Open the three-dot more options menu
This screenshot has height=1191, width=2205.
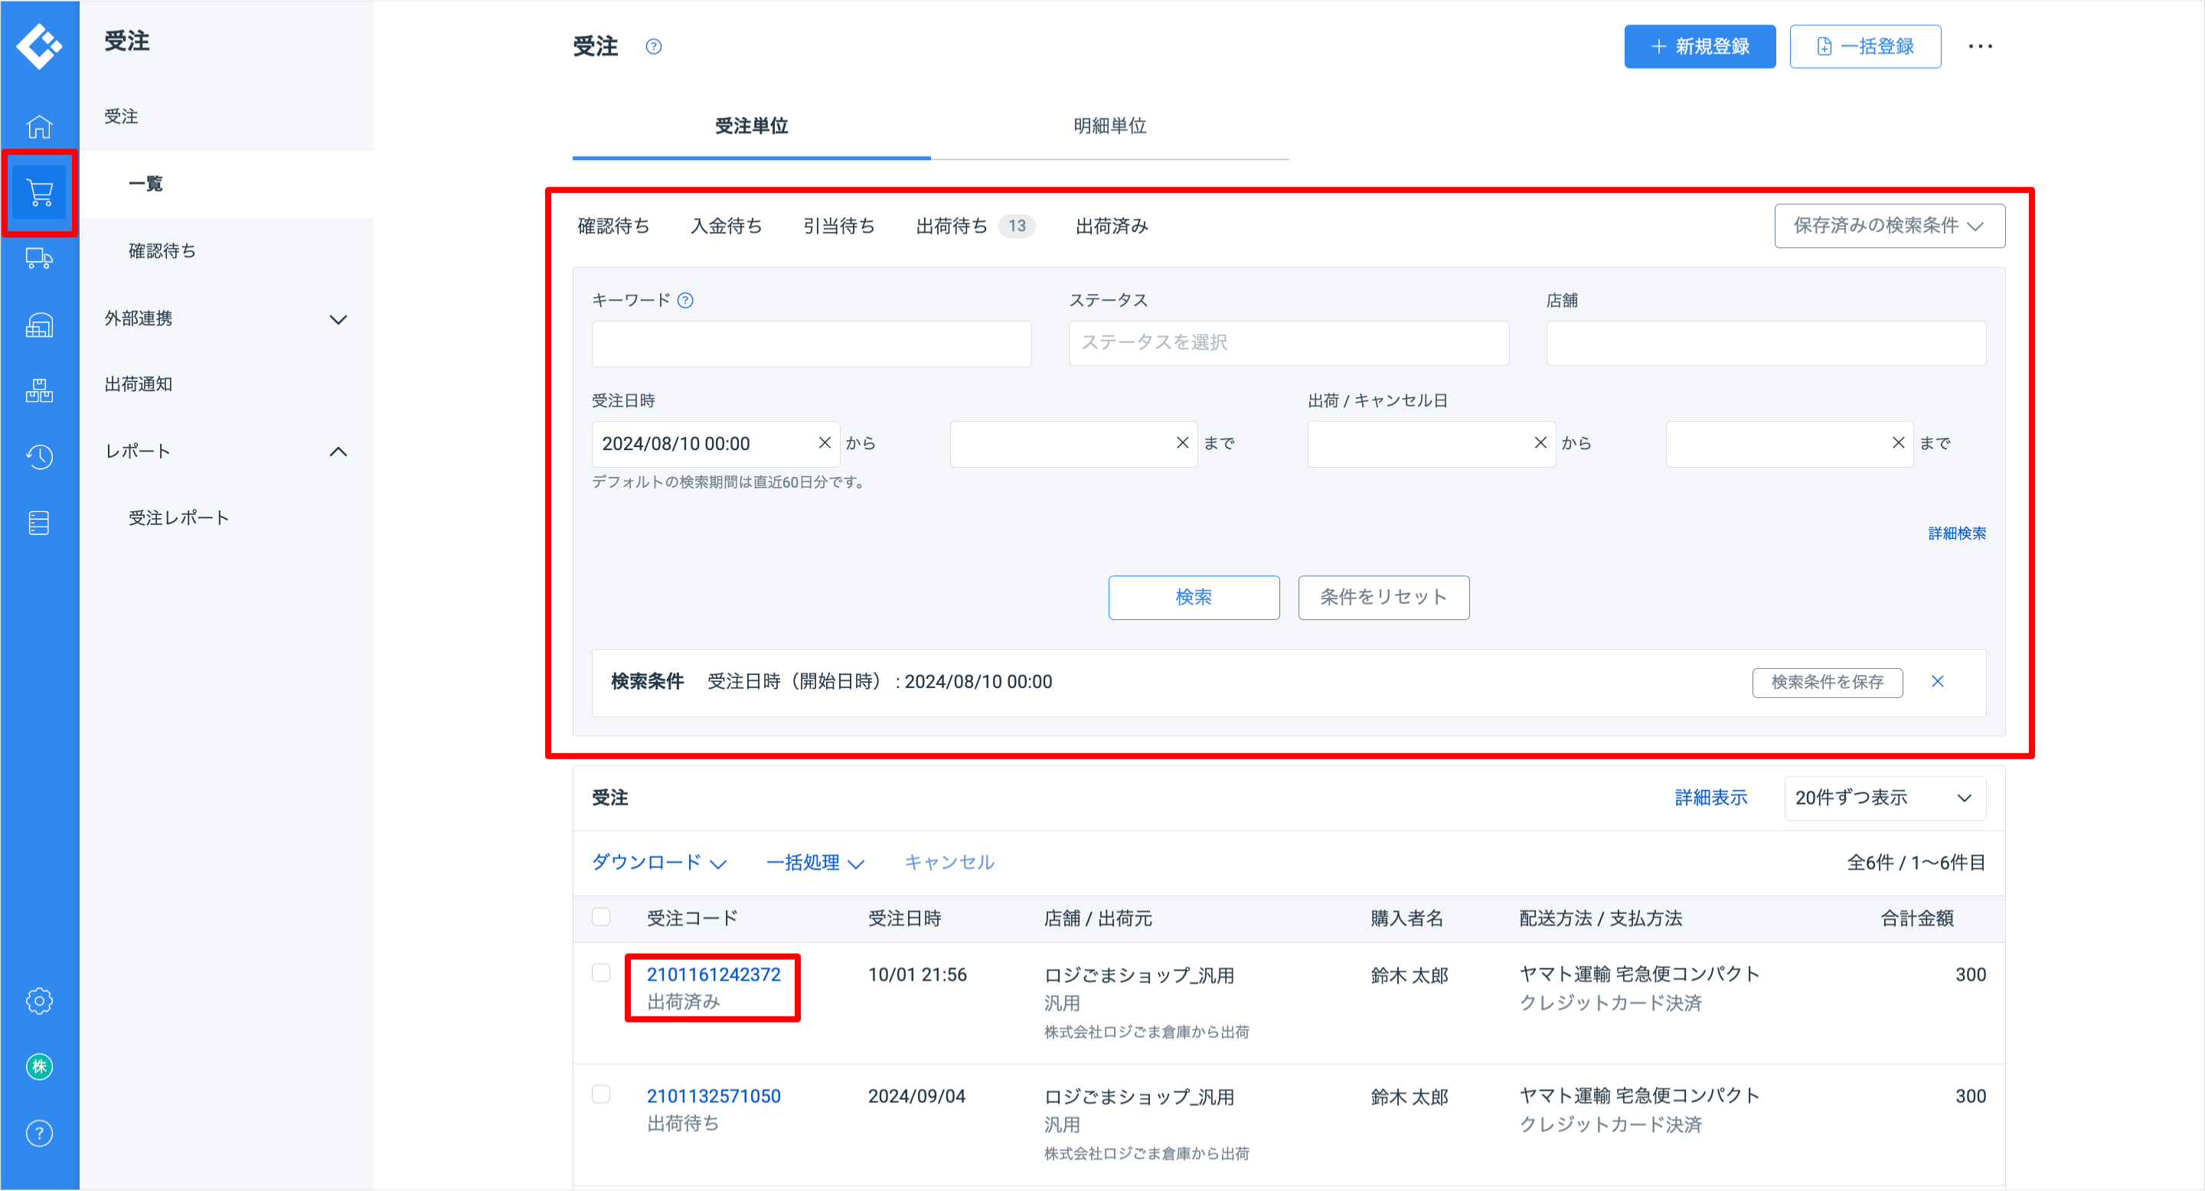click(x=1981, y=47)
